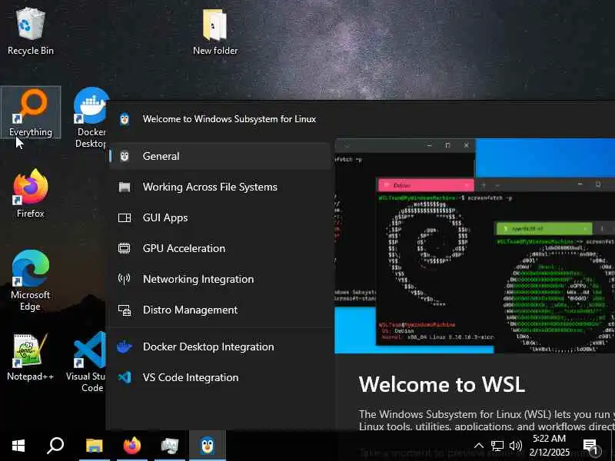Viewport: 615px width, 461px height.
Task: Switch to the GUI Apps section
Action: 220,217
